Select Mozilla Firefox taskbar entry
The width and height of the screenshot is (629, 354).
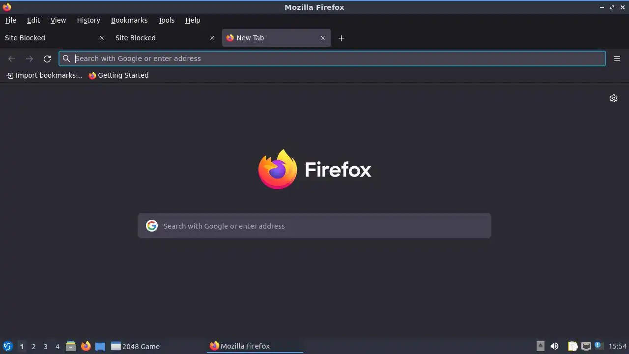tap(255, 346)
